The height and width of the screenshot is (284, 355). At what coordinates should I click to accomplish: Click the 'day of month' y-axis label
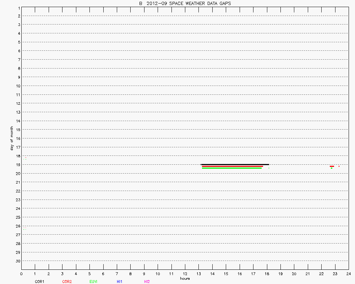pyautogui.click(x=12, y=138)
